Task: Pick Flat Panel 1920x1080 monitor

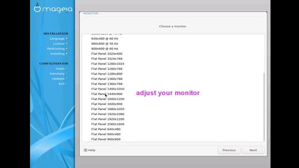Action: [108, 114]
